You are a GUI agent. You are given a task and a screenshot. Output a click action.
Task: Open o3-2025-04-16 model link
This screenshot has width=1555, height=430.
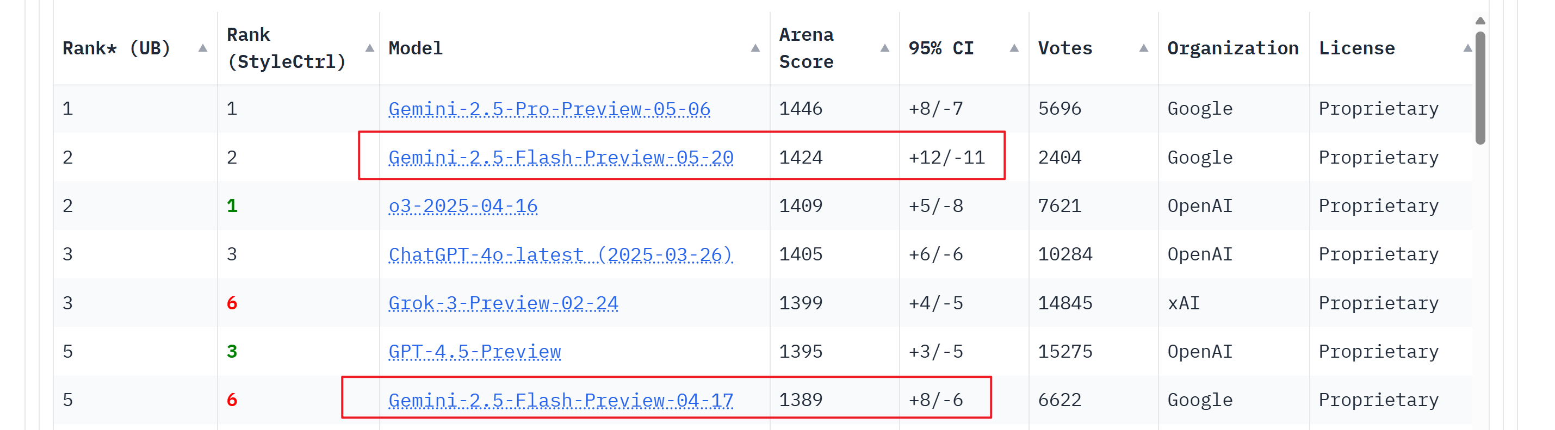coord(463,206)
